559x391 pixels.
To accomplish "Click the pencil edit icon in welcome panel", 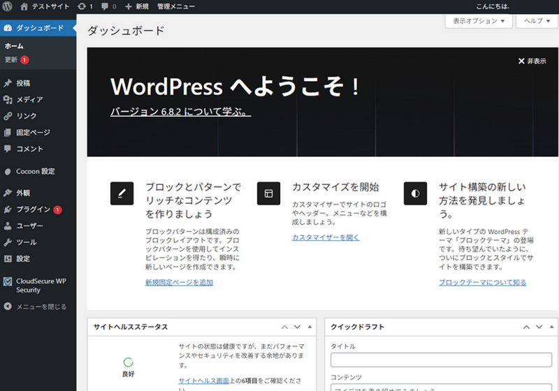I will 122,193.
